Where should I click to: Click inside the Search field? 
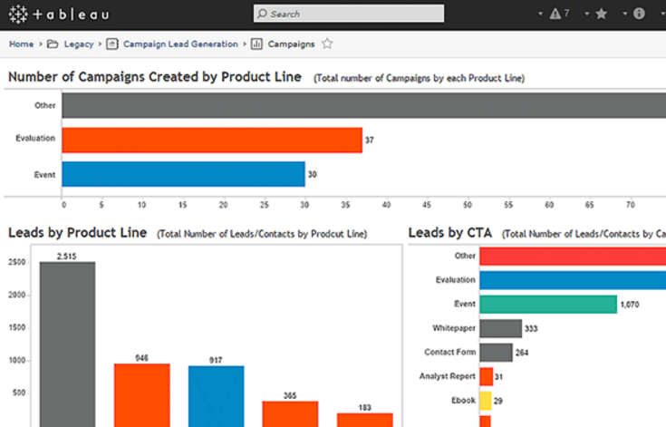353,14
